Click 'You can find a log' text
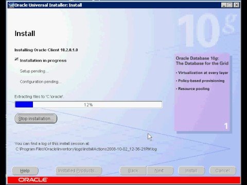Viewport: 247px width, 185px height. (52, 143)
